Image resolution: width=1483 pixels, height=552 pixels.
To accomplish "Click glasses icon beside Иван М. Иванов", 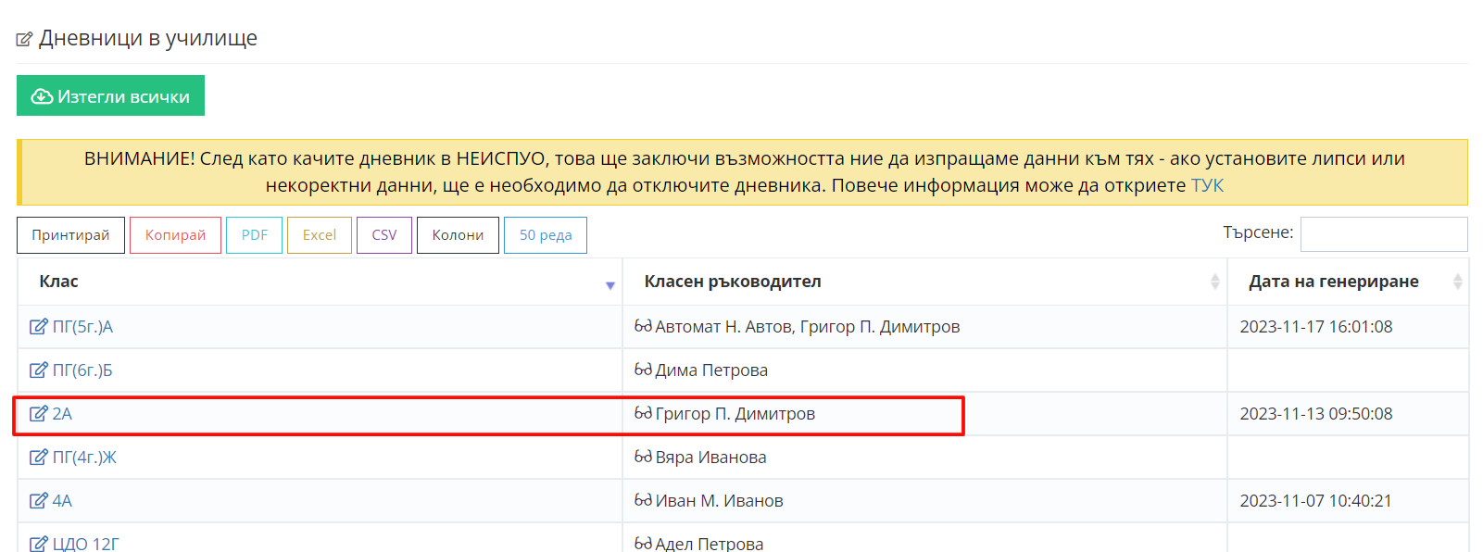I will tap(643, 500).
